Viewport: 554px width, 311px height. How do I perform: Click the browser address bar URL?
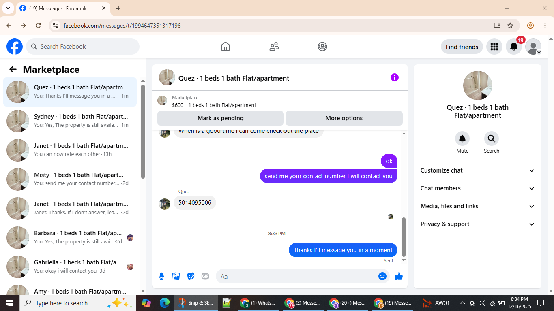coord(122,26)
